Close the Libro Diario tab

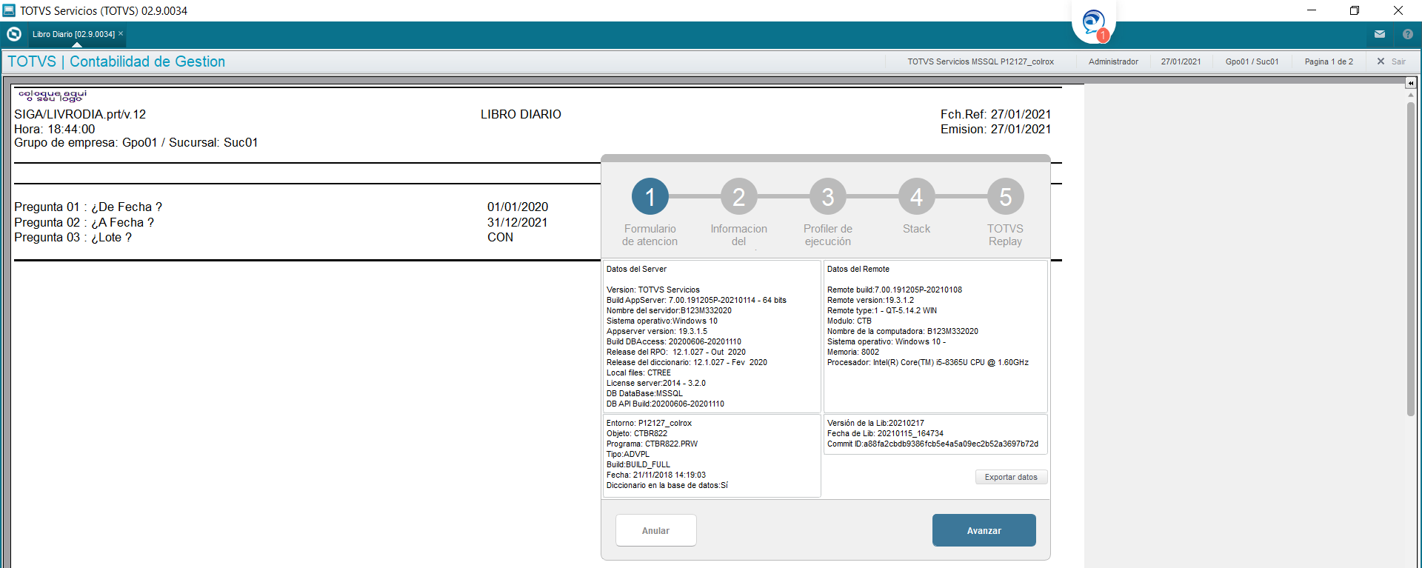coord(121,33)
